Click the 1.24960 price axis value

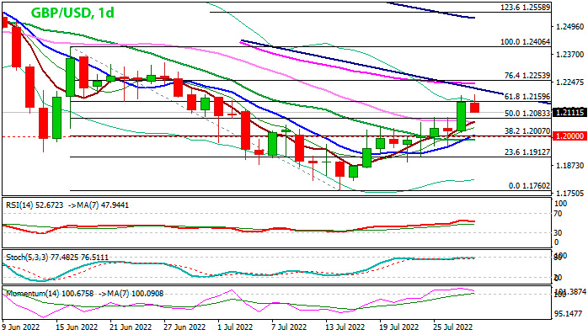[x=570, y=27]
